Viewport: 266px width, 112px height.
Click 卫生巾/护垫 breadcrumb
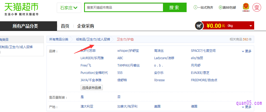click(125, 39)
